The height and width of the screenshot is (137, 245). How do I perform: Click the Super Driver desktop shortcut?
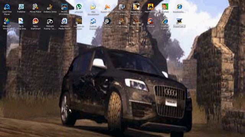[x=136, y=21]
